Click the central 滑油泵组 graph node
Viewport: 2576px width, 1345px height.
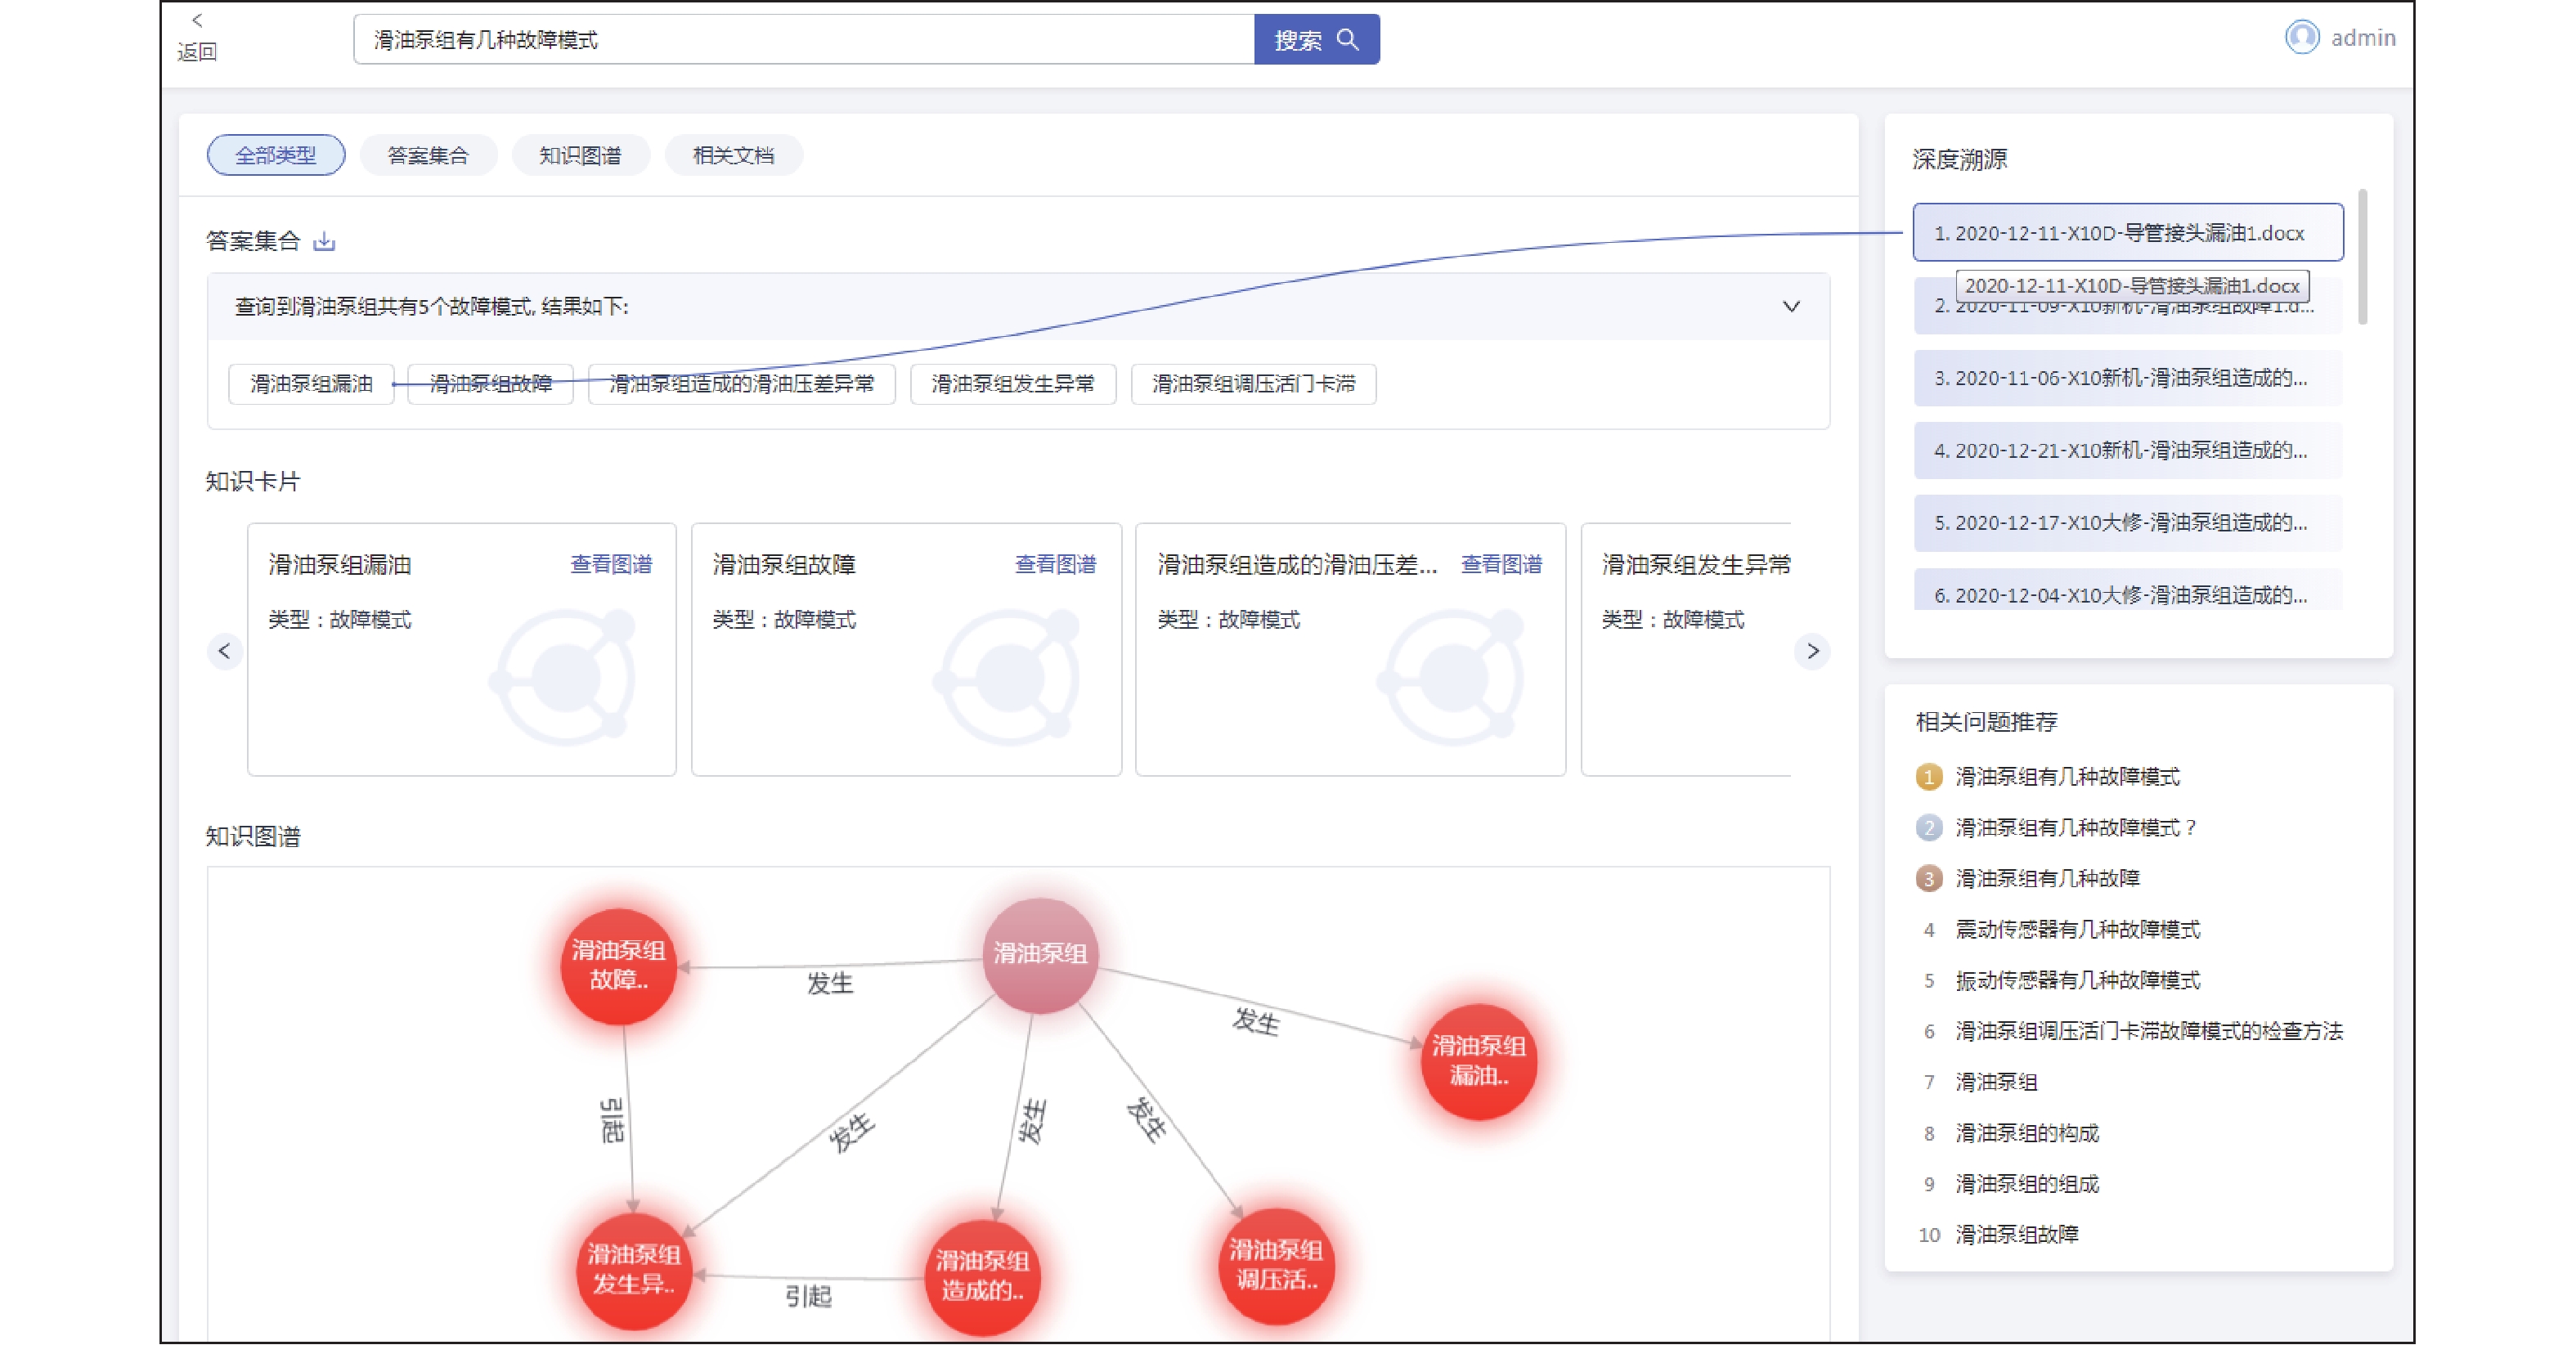[x=1040, y=954]
